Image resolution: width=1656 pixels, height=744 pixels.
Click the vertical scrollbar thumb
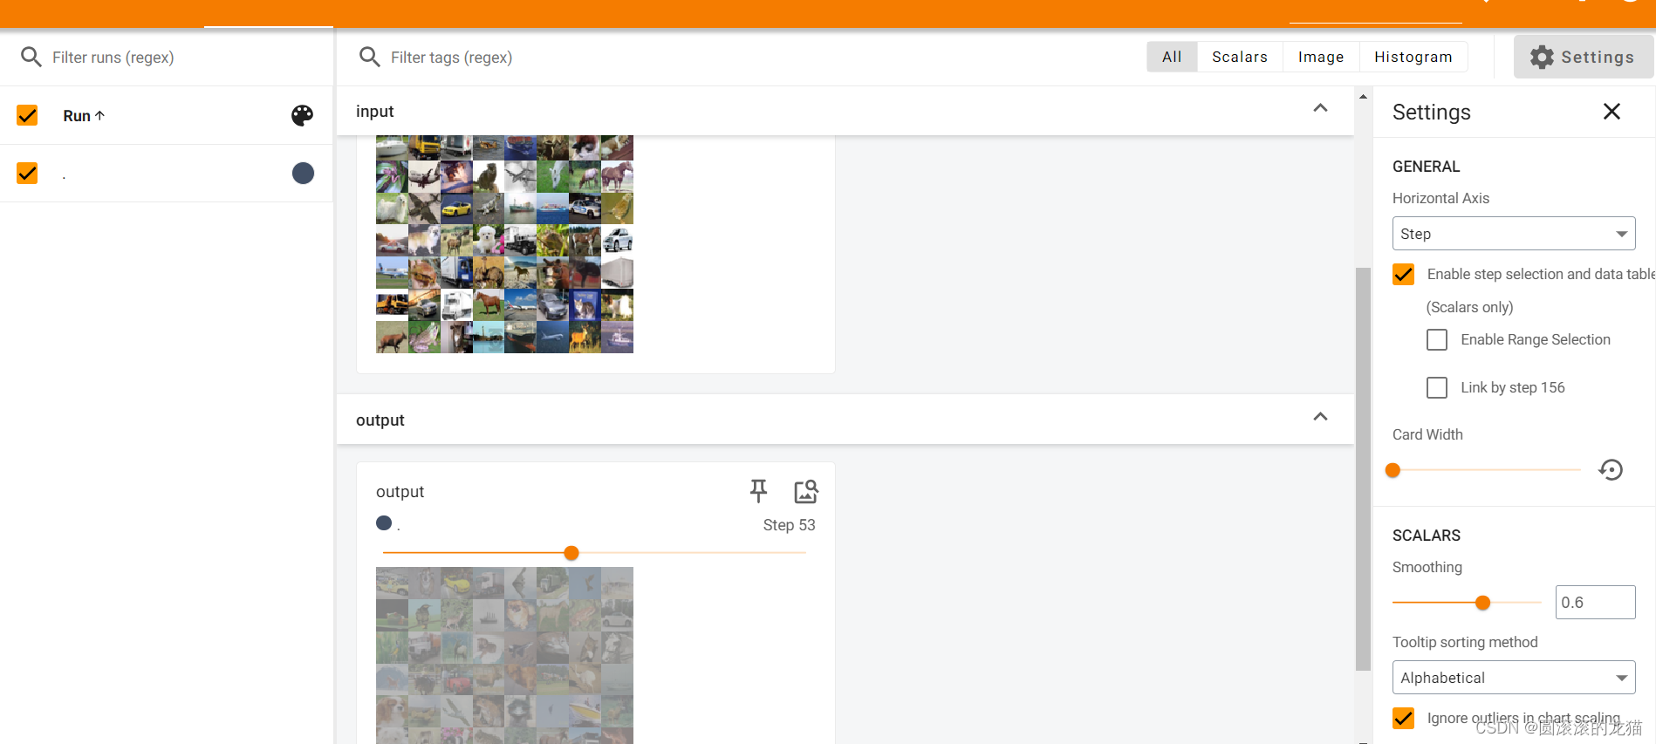point(1363,469)
